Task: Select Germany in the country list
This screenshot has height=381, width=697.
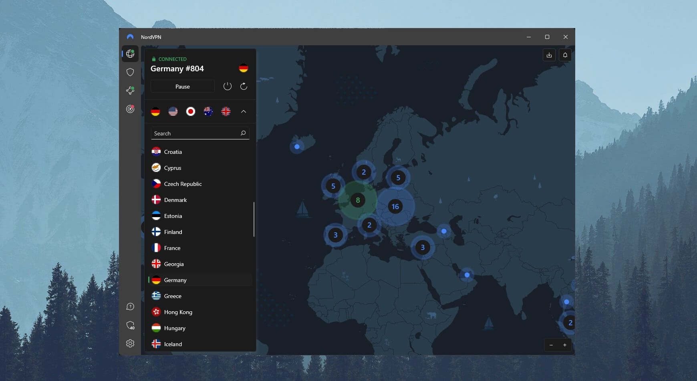Action: (200, 280)
